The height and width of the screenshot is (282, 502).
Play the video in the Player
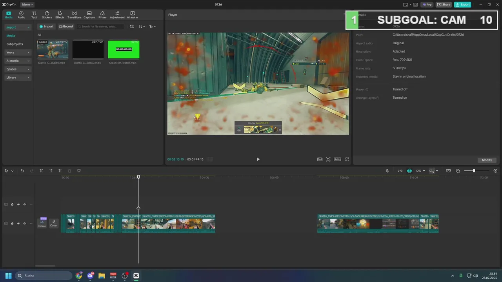point(258,159)
